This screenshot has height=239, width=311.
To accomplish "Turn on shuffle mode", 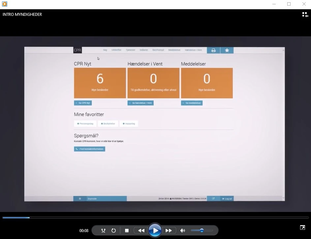I will (103, 231).
